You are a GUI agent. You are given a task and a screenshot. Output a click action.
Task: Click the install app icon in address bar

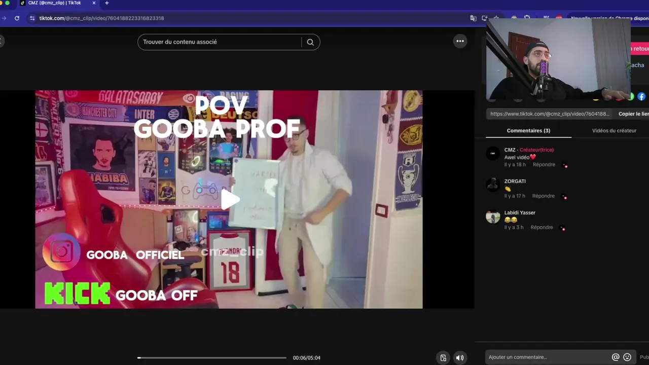[x=484, y=18]
